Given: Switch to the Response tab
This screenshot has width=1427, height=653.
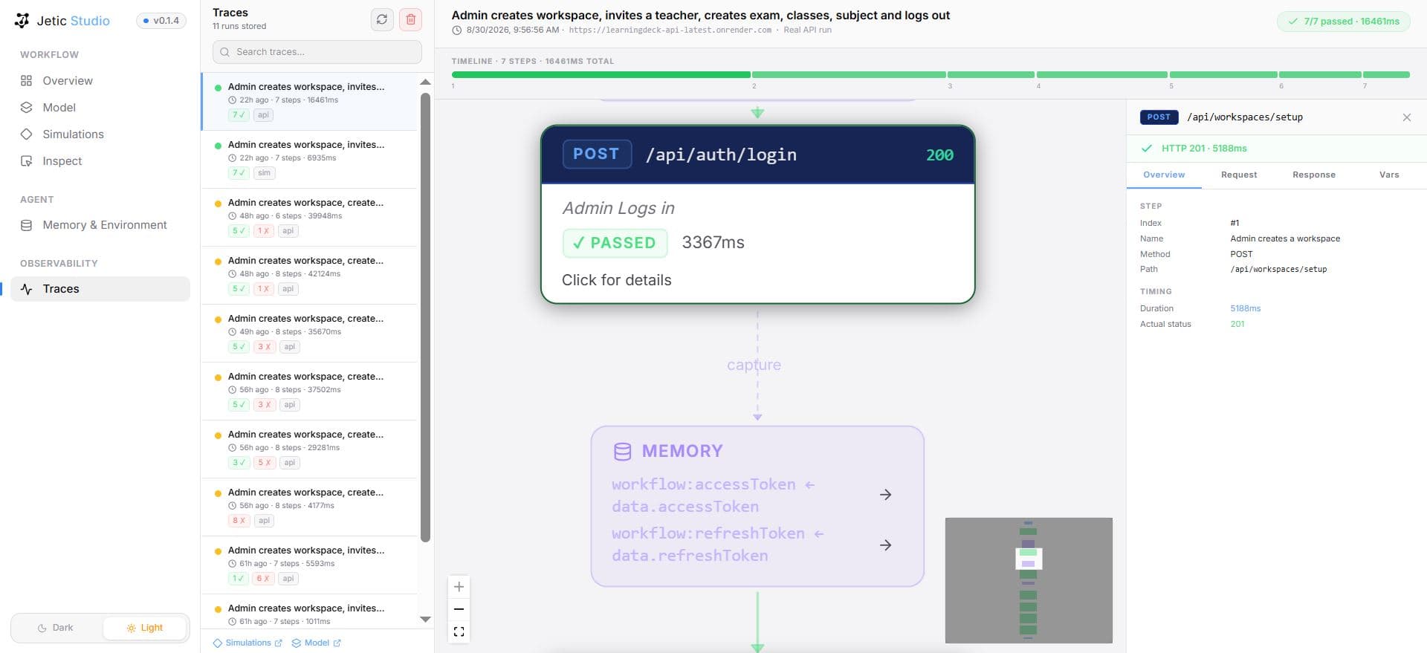Looking at the screenshot, I should click(1314, 175).
